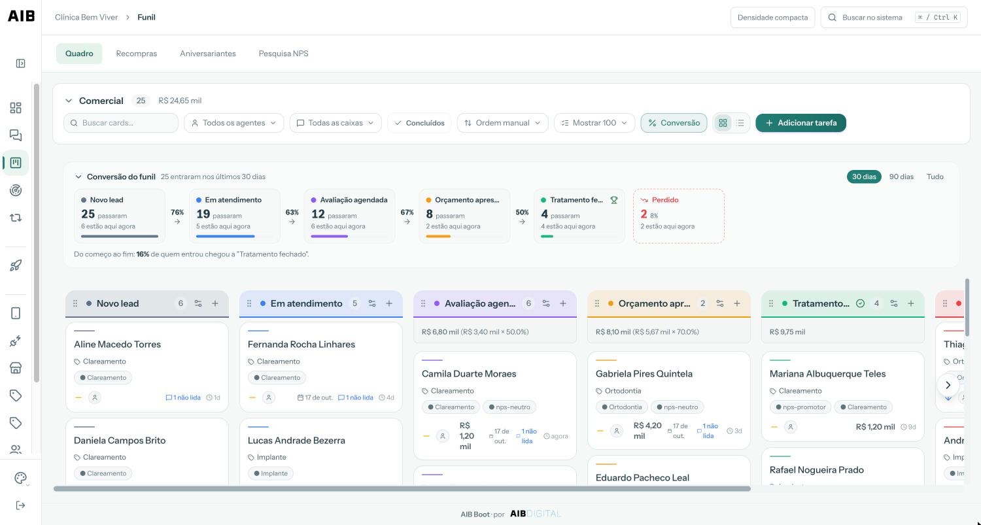This screenshot has width=981, height=525.
Task: Collapse the sidebar with the panel icon
Action: [20, 63]
